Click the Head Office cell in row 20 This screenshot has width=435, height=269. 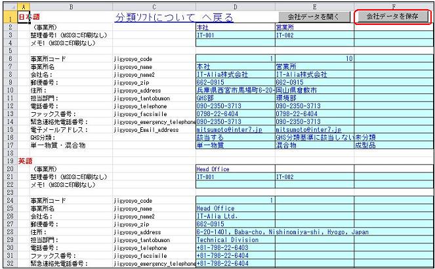pos(236,169)
